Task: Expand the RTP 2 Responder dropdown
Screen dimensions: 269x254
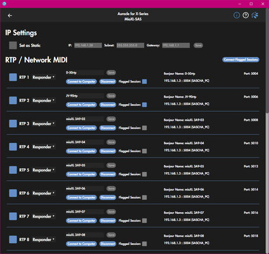Action: 44,100
